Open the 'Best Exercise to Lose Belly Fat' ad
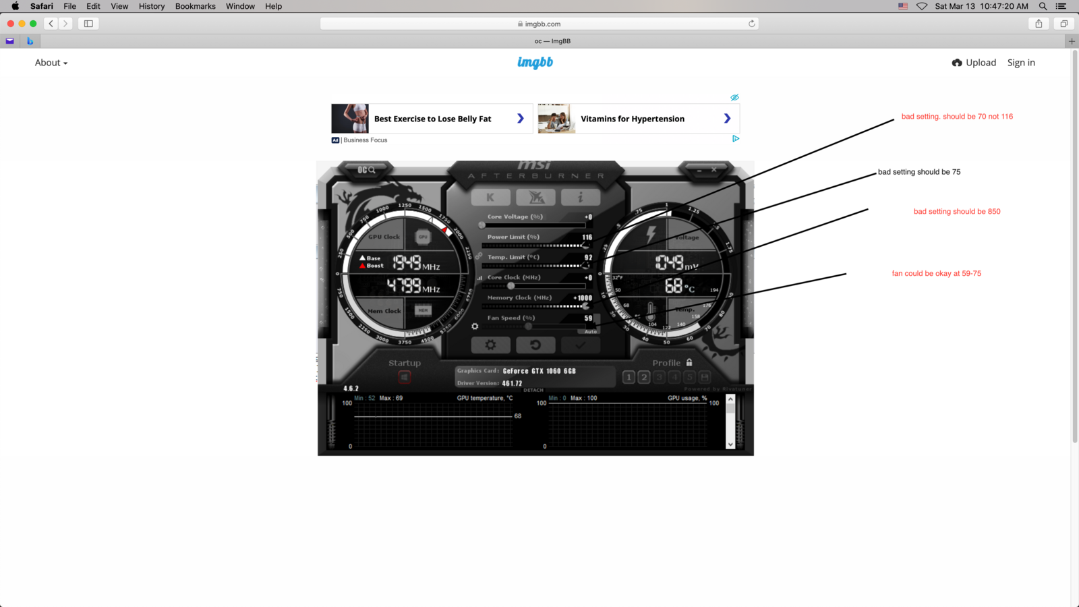1079x607 pixels. click(432, 119)
